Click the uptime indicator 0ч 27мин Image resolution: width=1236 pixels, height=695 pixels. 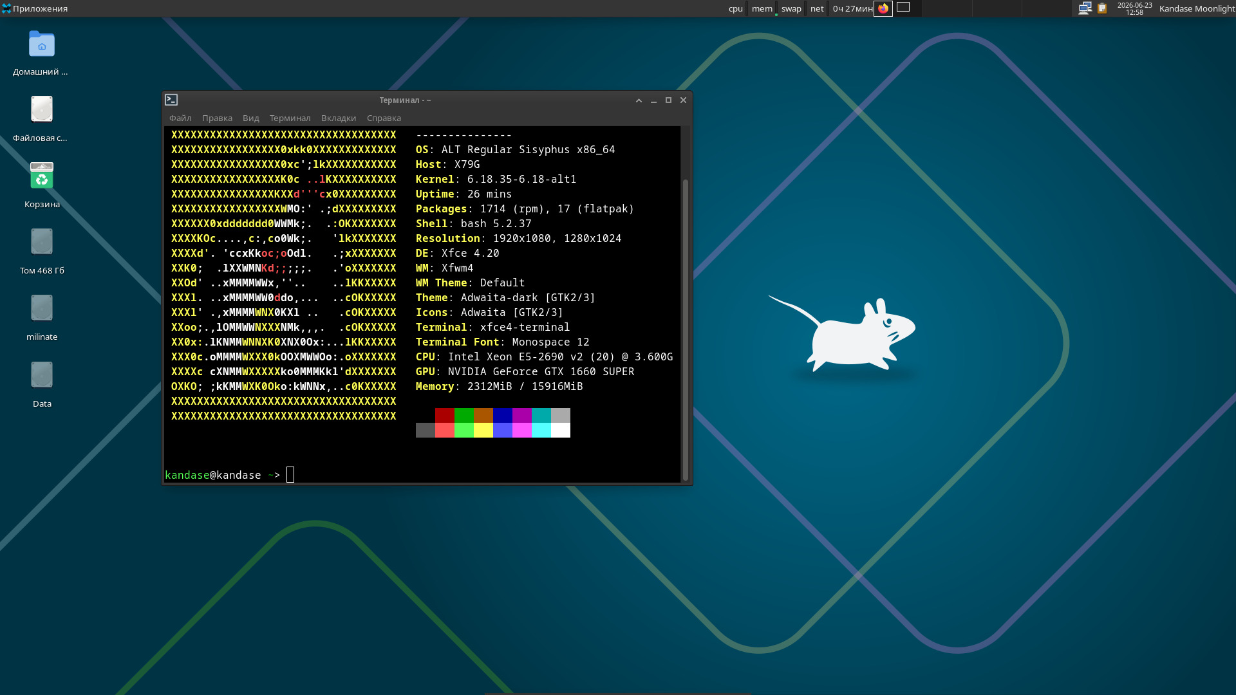coord(852,8)
